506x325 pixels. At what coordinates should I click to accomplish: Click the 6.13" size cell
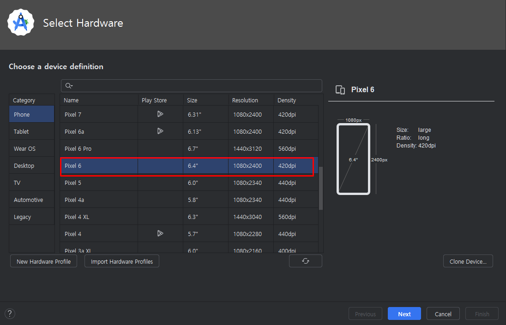(206, 131)
